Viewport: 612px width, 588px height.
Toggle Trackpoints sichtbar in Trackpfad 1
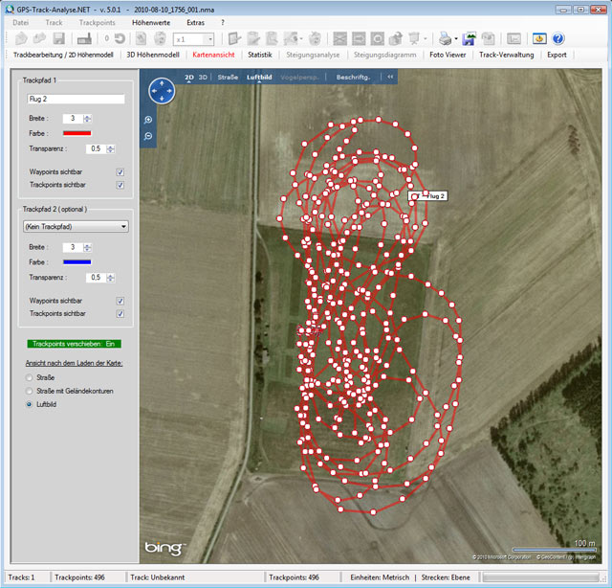(120, 185)
